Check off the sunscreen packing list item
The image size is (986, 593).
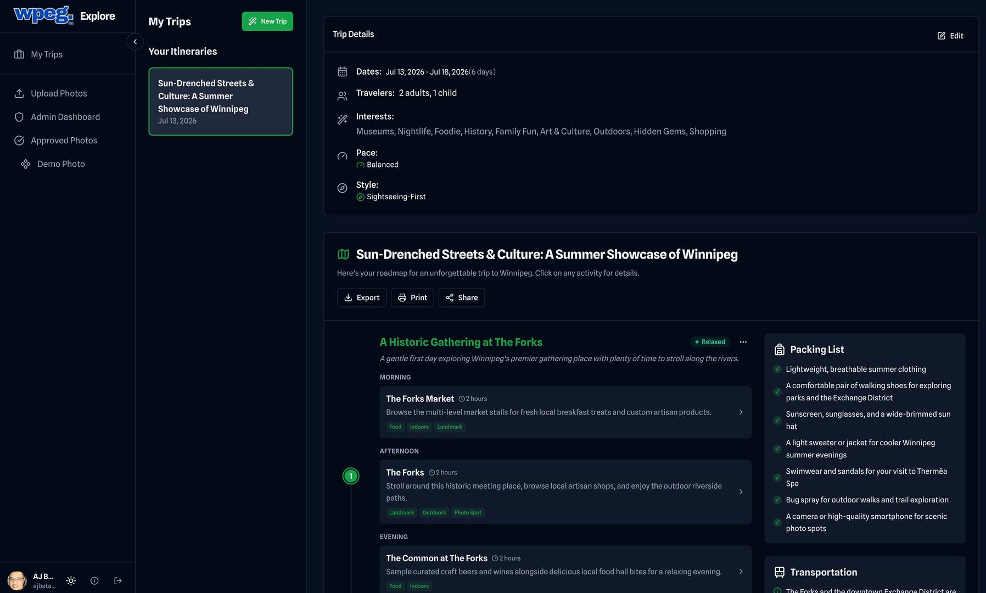click(777, 421)
